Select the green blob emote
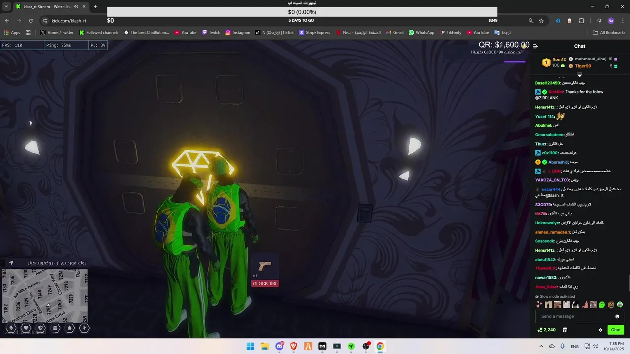 (x=602, y=305)
